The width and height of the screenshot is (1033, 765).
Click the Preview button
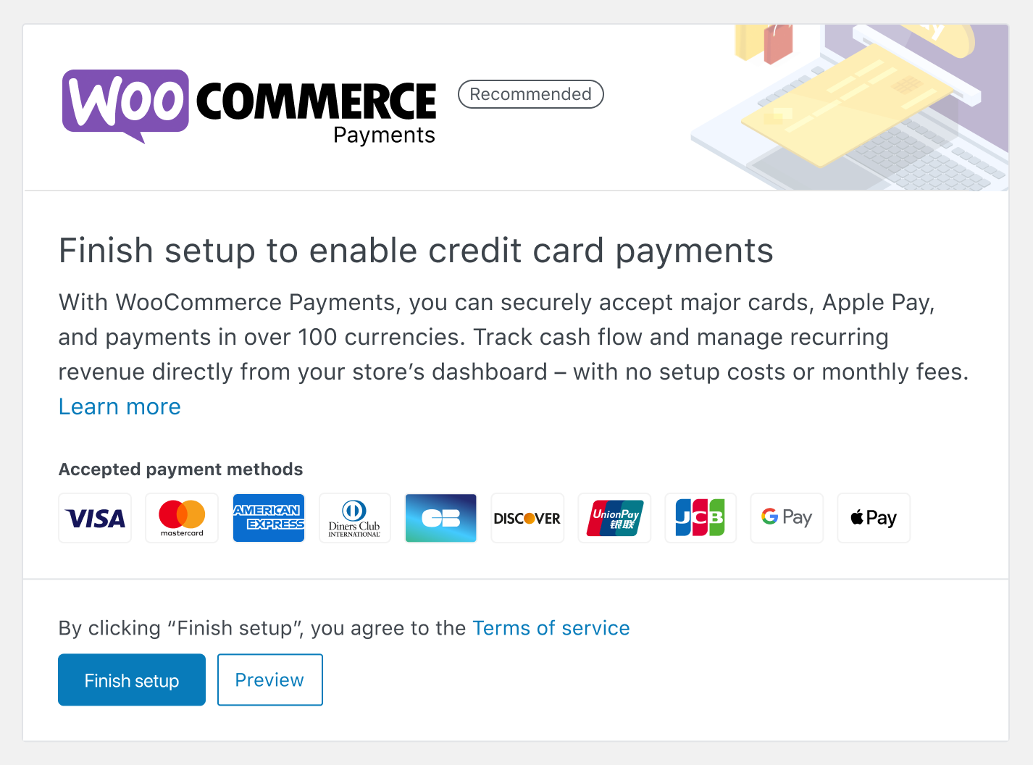[269, 680]
